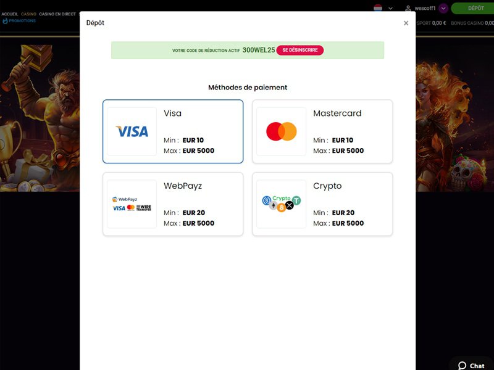The image size is (494, 370).
Task: Click the Crypto coins logo
Action: [x=282, y=204]
